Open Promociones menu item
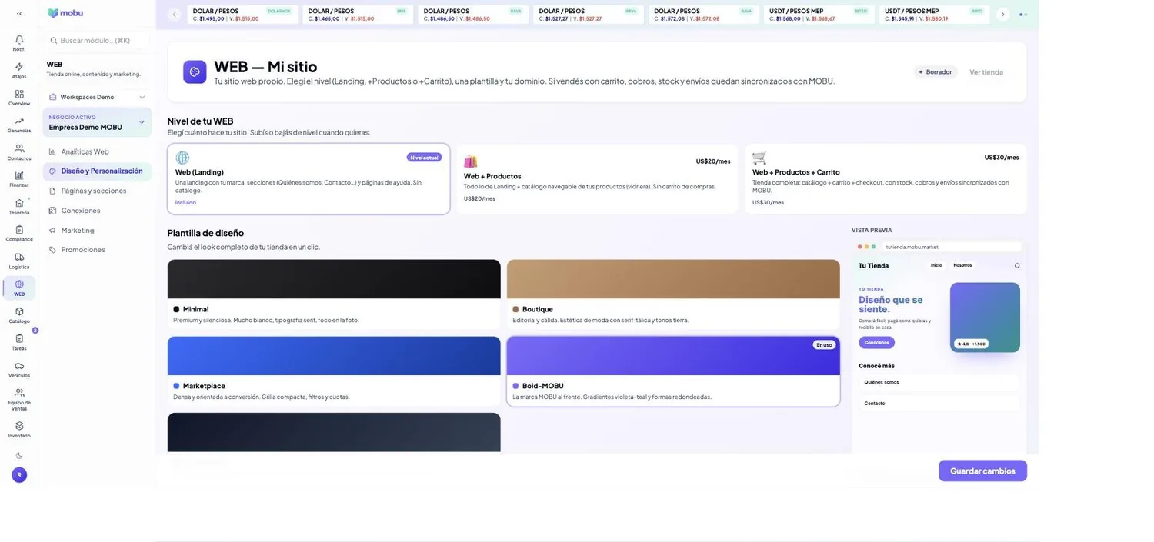 [x=97, y=250]
